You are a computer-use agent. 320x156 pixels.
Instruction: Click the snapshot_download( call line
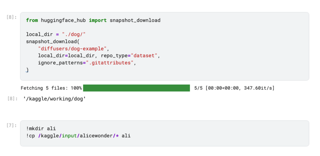[x=53, y=41]
